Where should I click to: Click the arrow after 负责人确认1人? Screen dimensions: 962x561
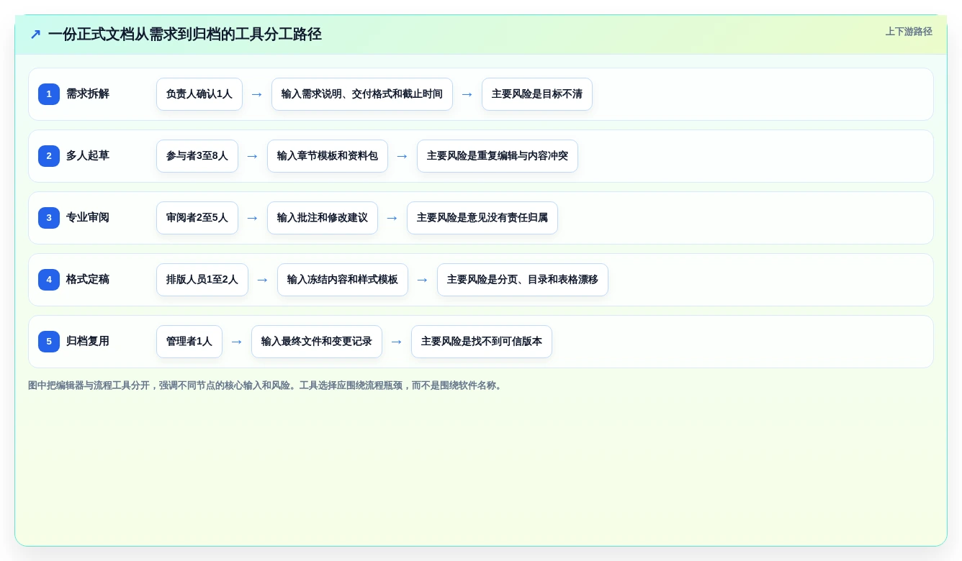[257, 94]
